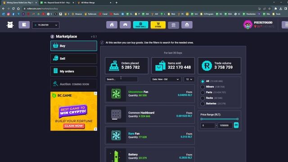Open the browser downloads icon

coord(281,9)
